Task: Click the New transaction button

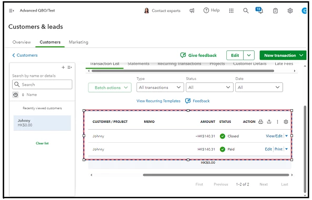Action: pyautogui.click(x=283, y=55)
